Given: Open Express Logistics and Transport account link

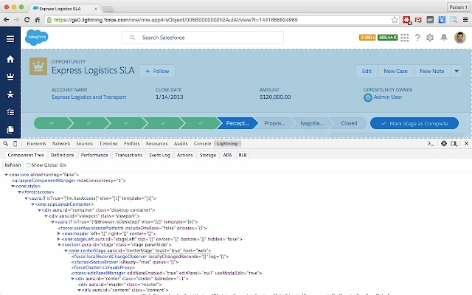Looking at the screenshot, I should (88, 97).
